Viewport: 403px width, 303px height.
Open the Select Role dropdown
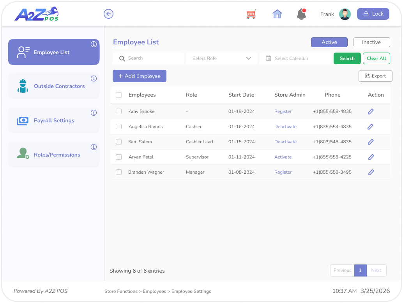point(221,58)
